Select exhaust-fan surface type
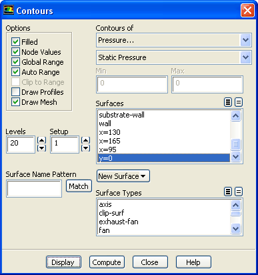 [164, 222]
